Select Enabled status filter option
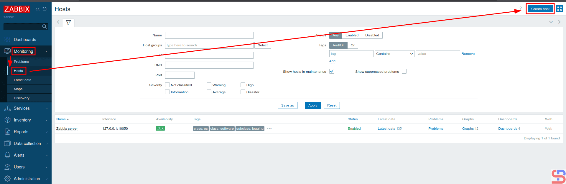The height and width of the screenshot is (184, 566). pyautogui.click(x=352, y=35)
